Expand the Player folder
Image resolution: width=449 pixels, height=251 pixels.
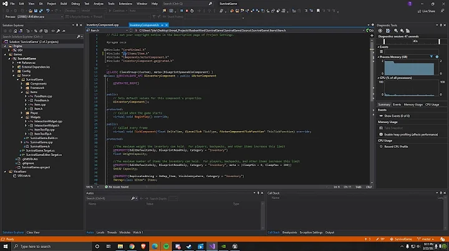[x=22, y=113]
